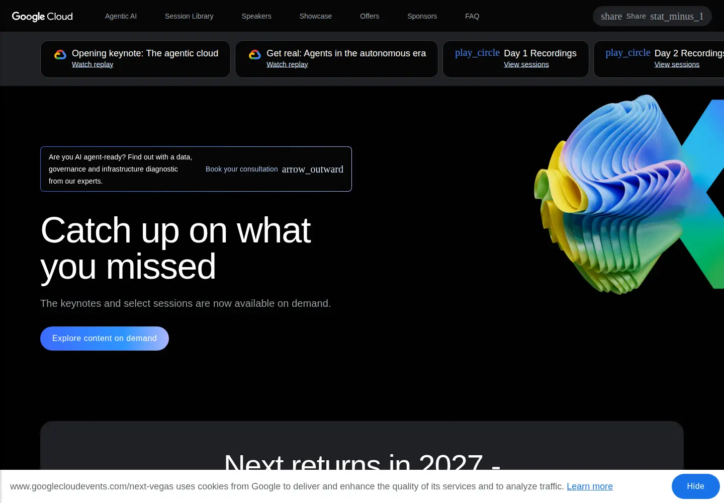The height and width of the screenshot is (503, 724).
Task: Click the Google Cloud icon on Opening keynote card
Action: (60, 54)
